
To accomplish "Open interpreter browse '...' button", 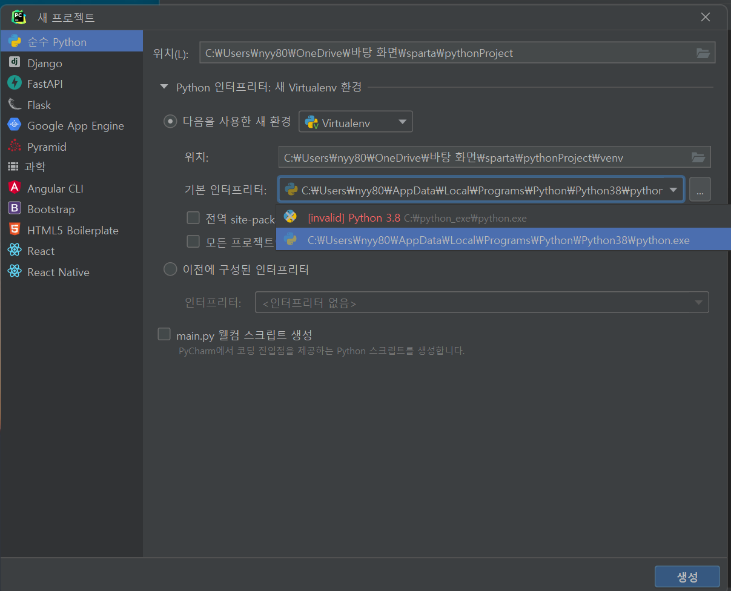I will coord(700,190).
